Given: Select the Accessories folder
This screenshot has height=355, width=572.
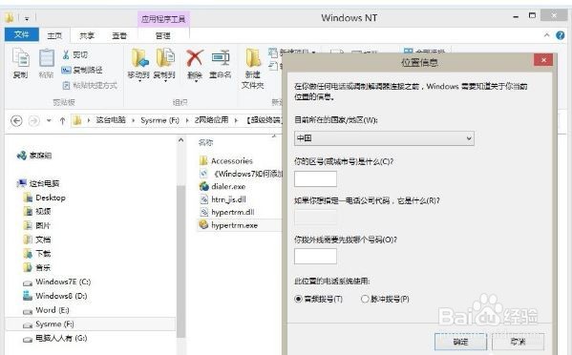Looking at the screenshot, I should pos(226,160).
